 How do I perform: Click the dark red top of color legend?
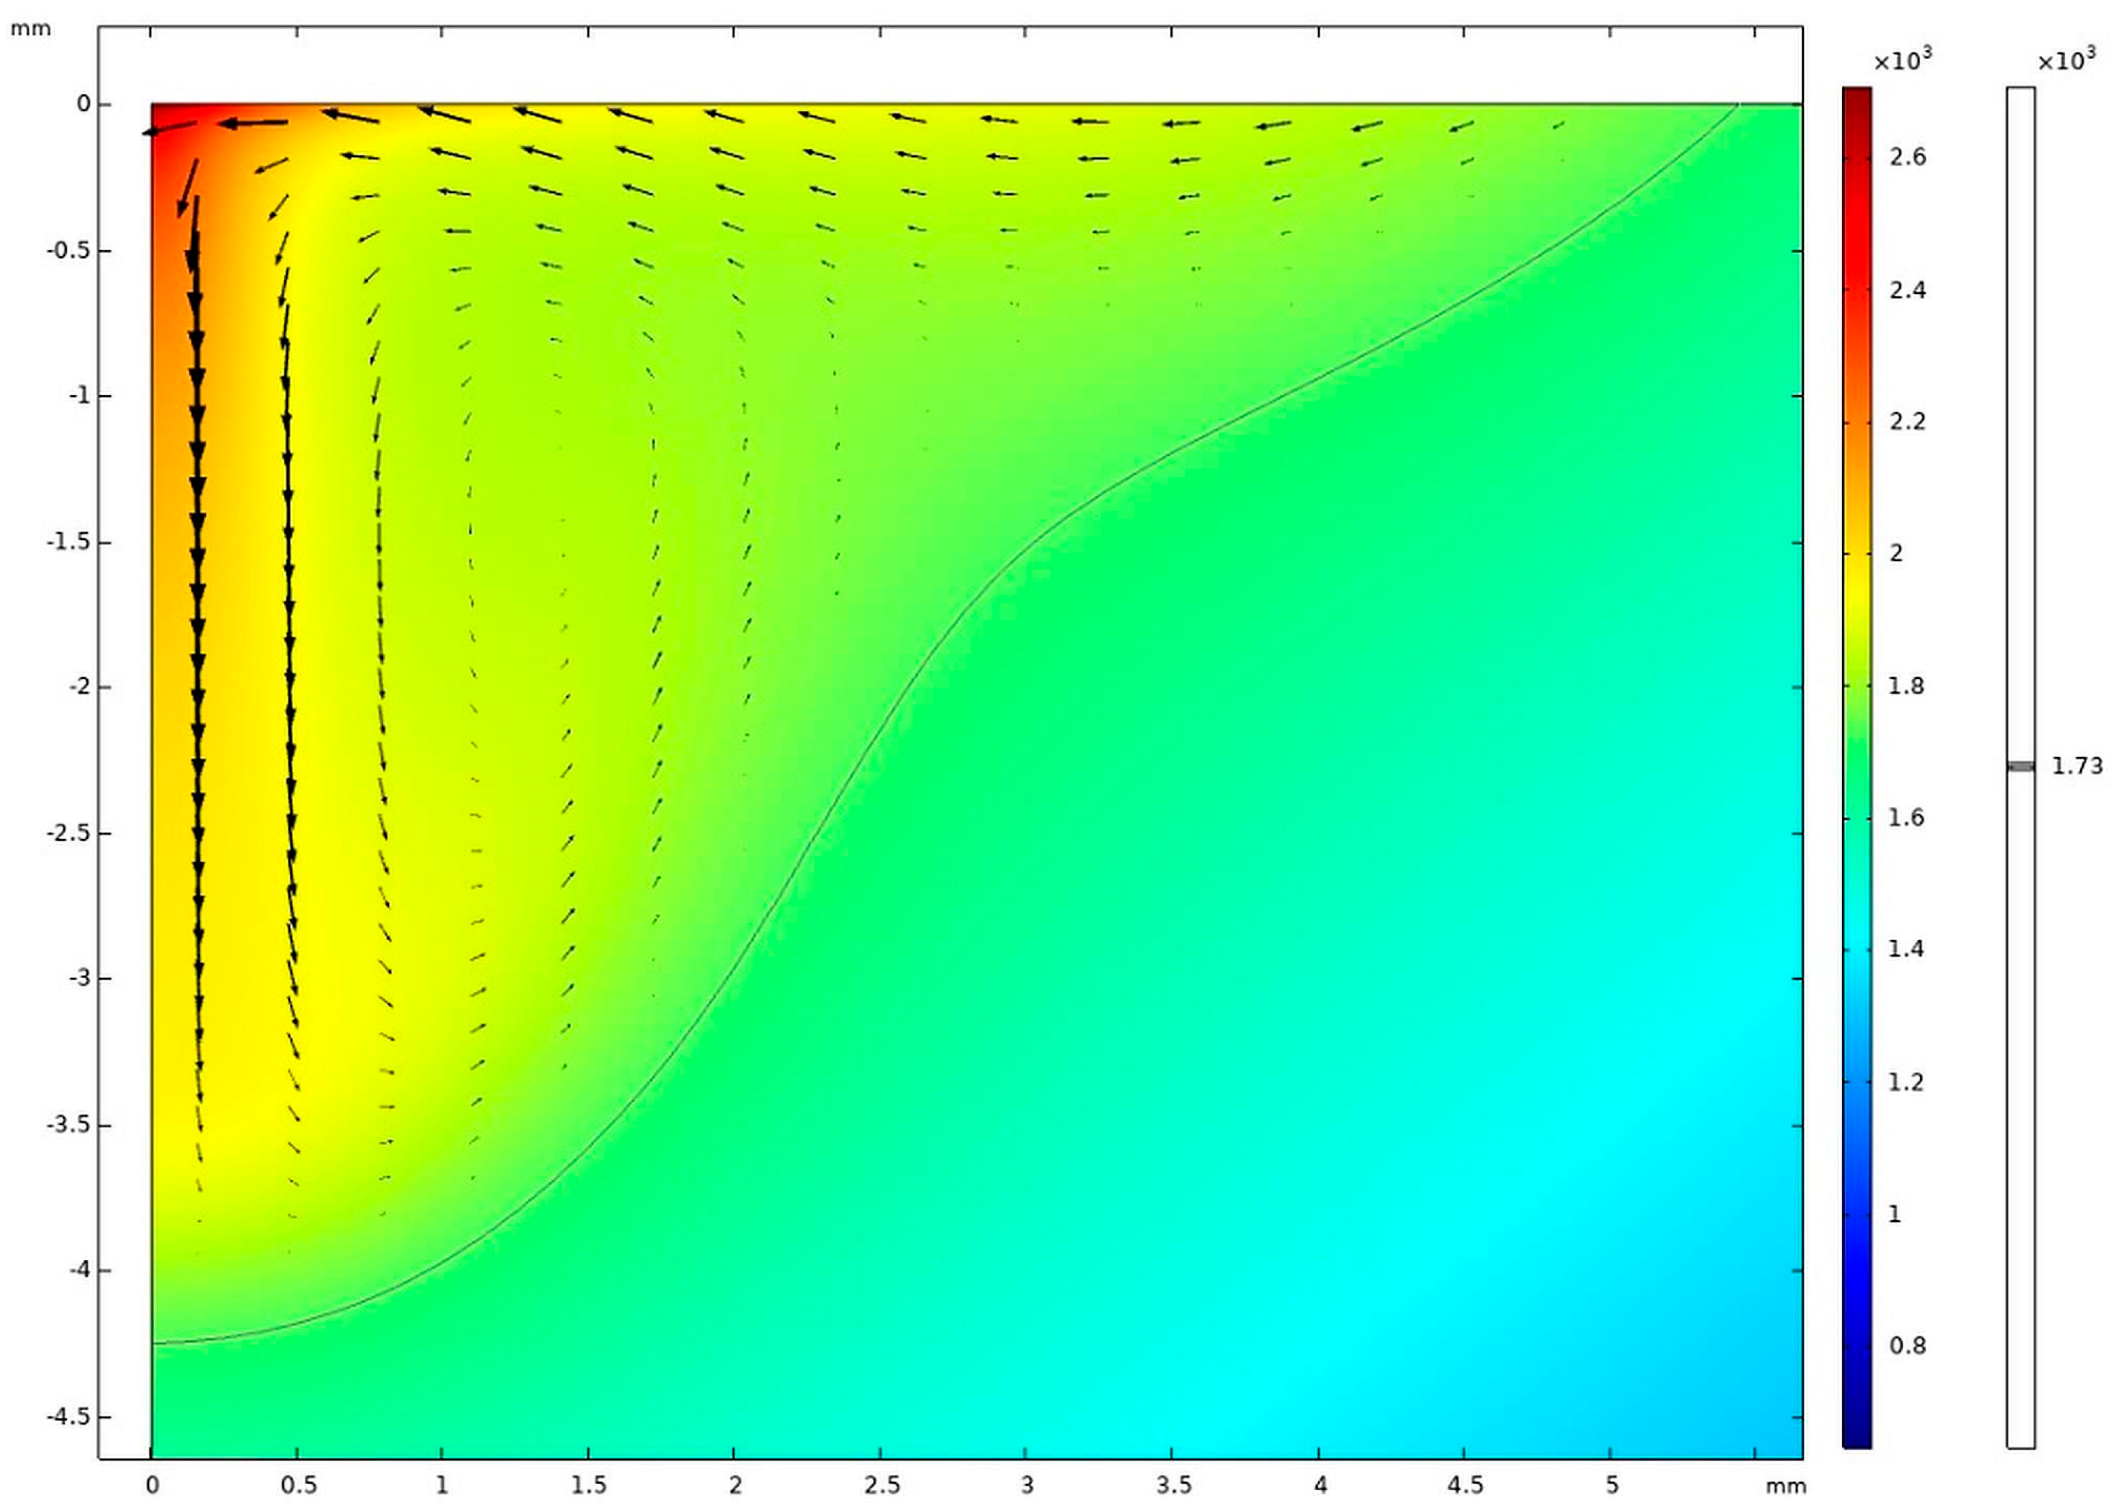pos(1857,96)
